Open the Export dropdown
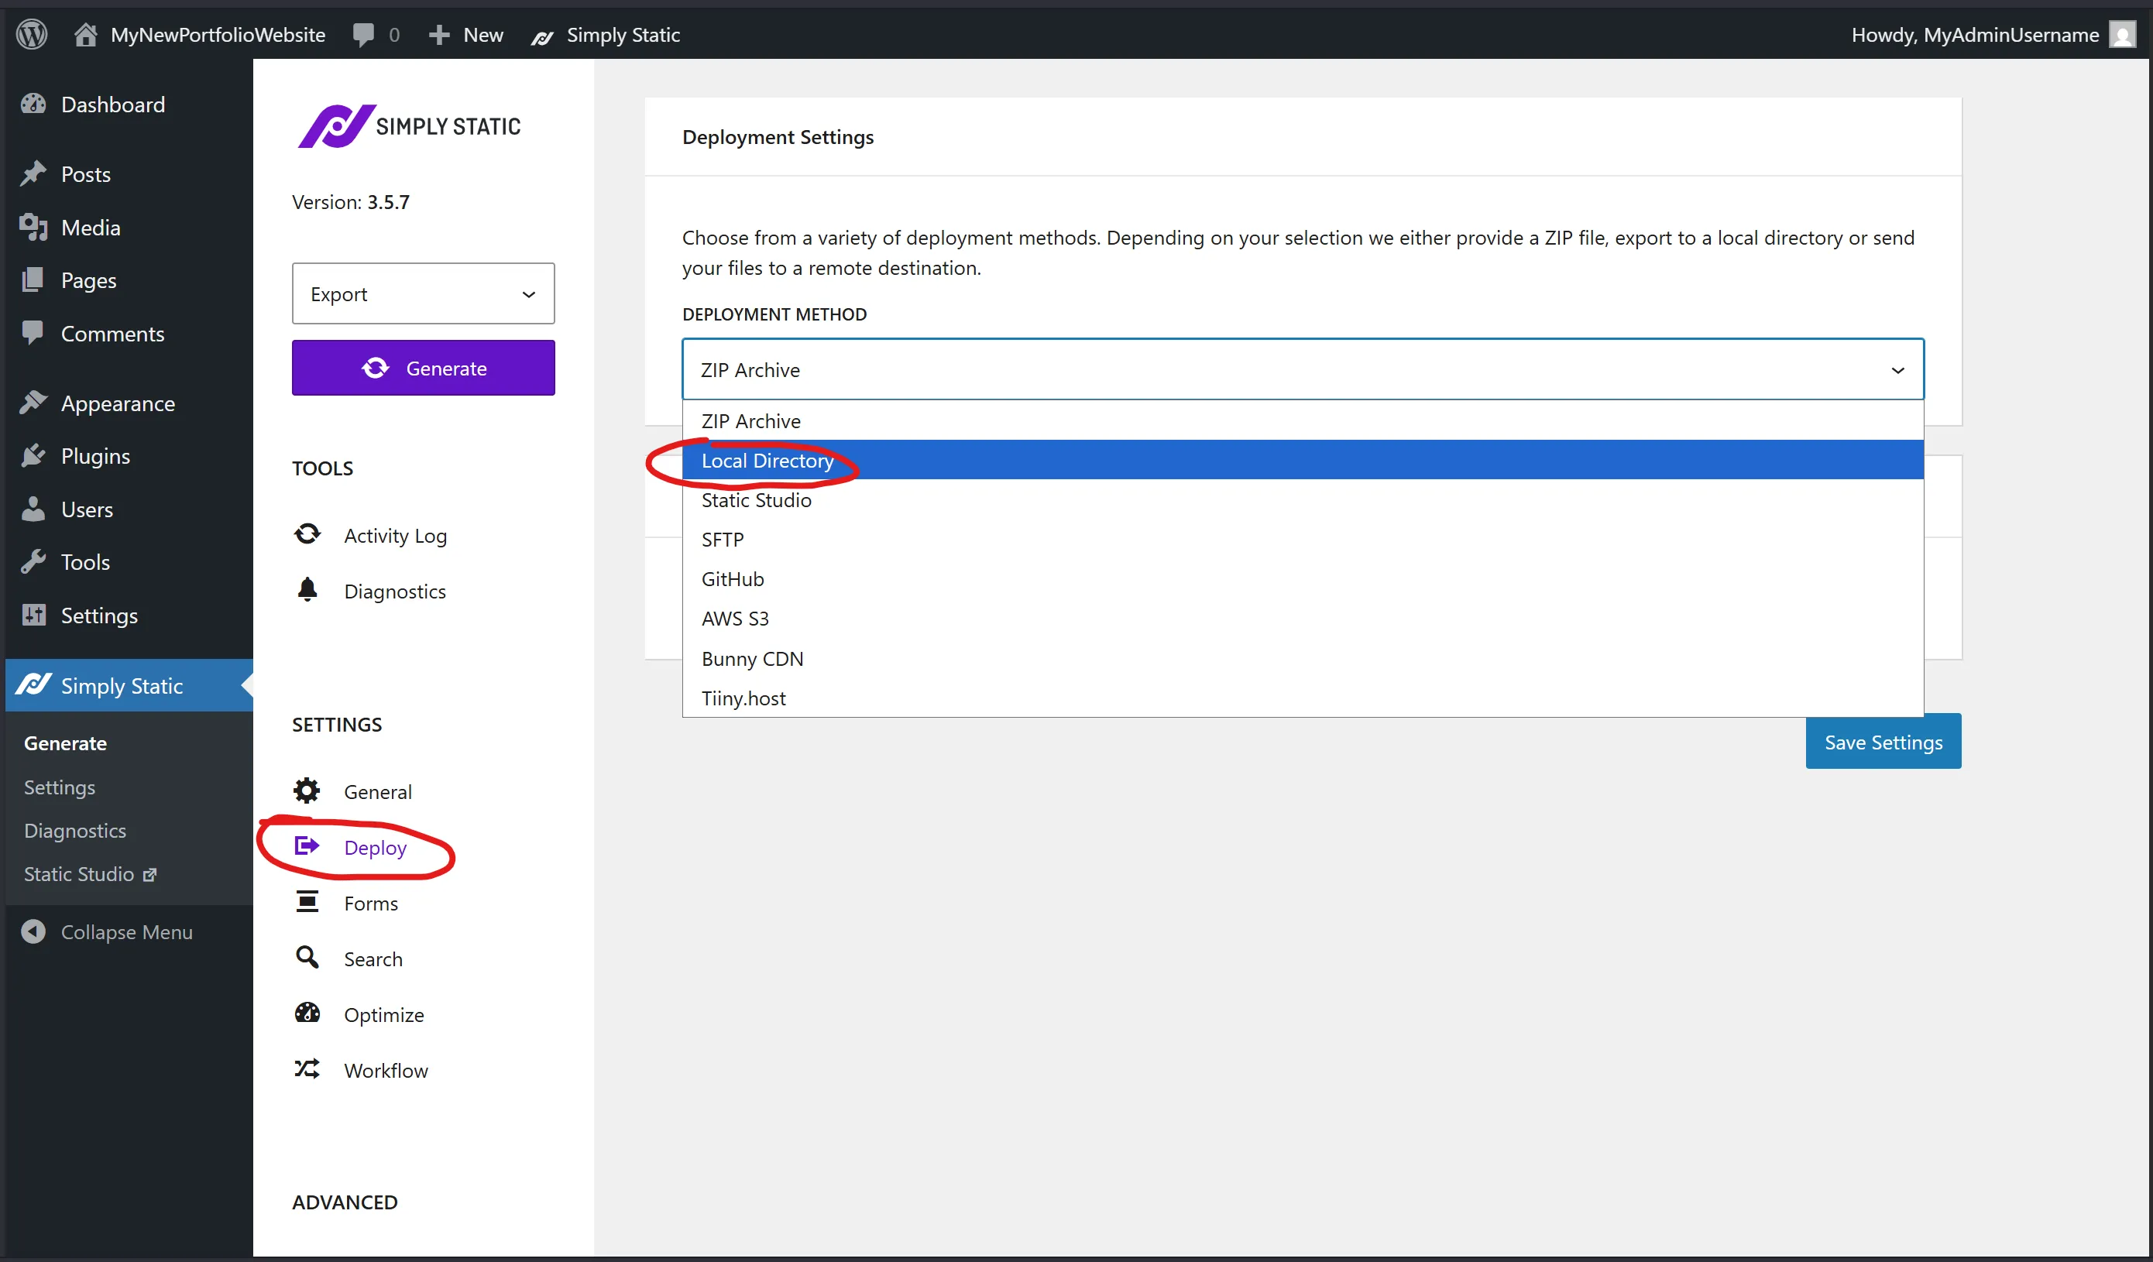Image resolution: width=2153 pixels, height=1262 pixels. (x=423, y=293)
